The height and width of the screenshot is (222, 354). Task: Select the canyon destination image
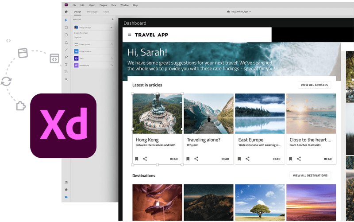click(x=157, y=203)
